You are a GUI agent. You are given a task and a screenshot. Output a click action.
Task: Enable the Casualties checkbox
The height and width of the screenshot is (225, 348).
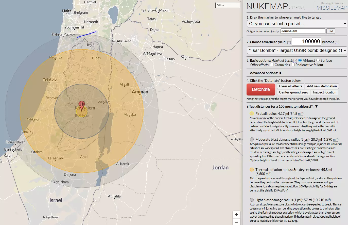[x=272, y=65]
